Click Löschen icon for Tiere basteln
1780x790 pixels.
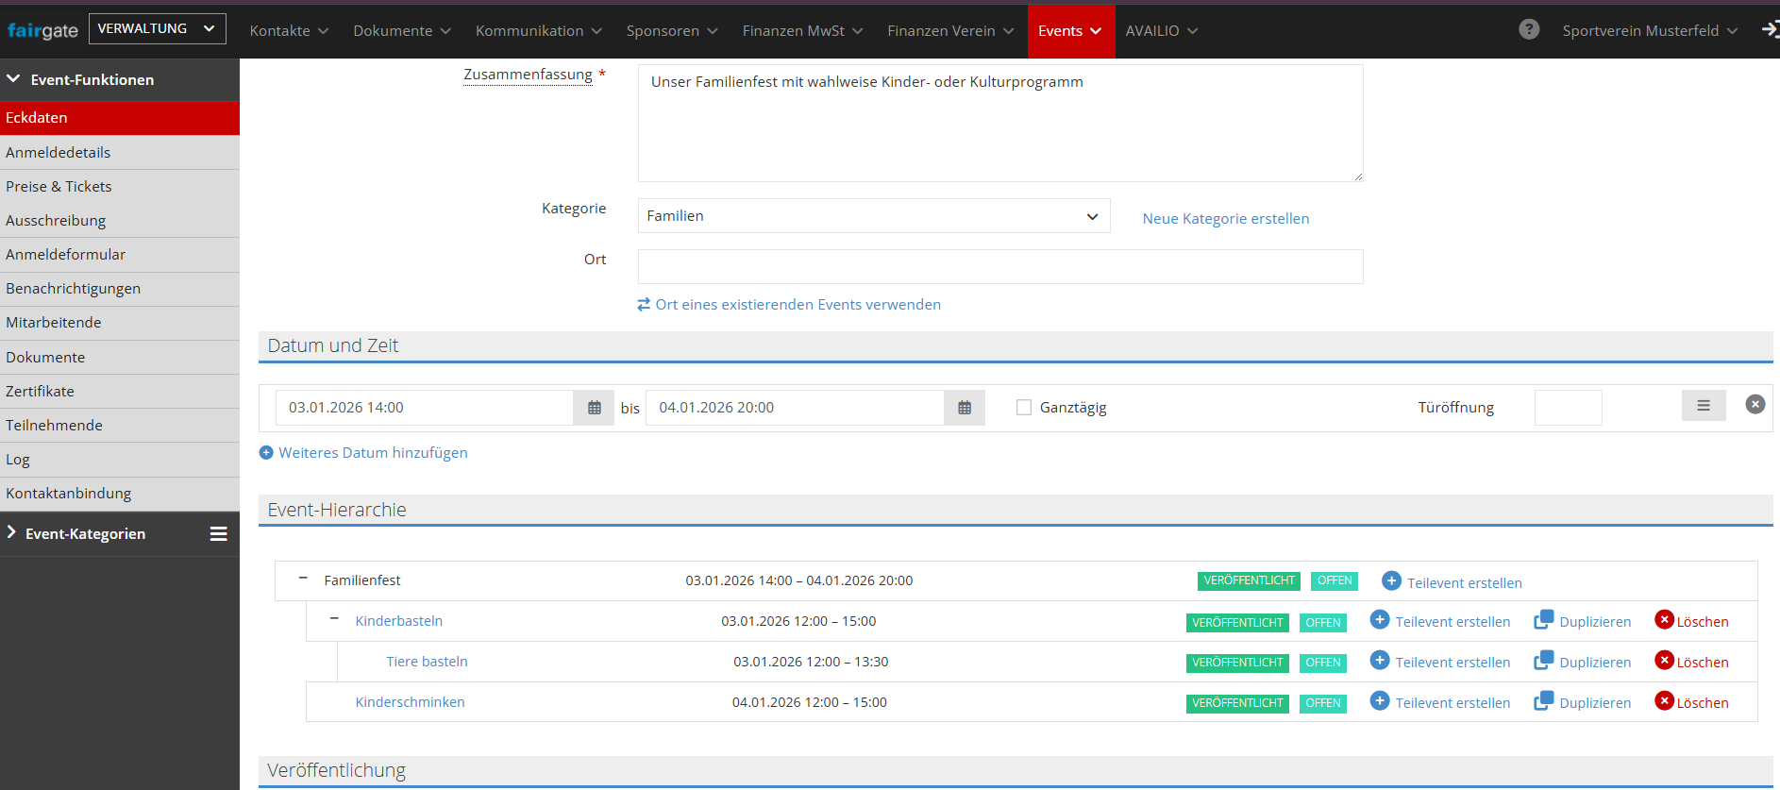(x=1664, y=661)
